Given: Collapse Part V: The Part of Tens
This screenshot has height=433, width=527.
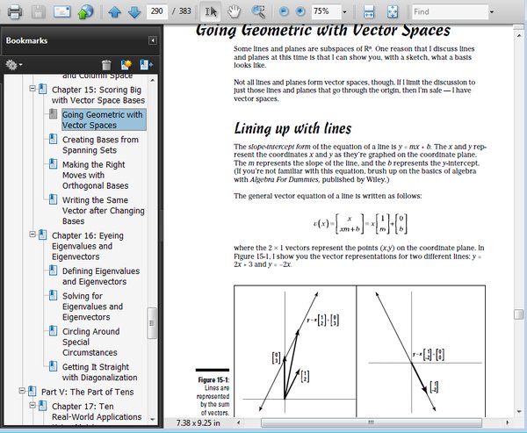Looking at the screenshot, I should tap(22, 391).
